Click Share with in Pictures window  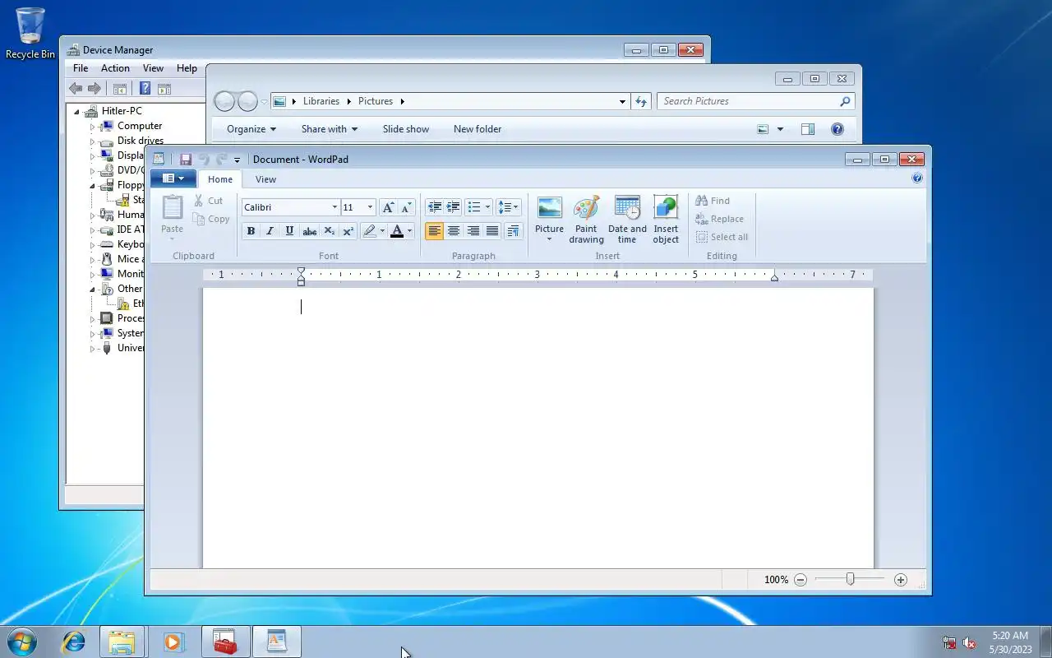pos(329,129)
